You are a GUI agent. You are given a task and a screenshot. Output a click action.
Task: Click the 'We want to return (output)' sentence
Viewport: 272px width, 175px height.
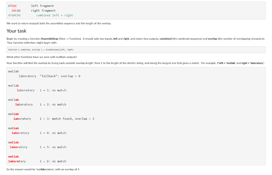[x=59, y=23]
